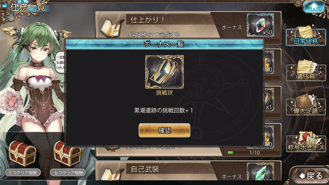Viewport: 329px width, 185px height.
Task: Tap the green gem reward for 自己武装
Action: tap(260, 171)
